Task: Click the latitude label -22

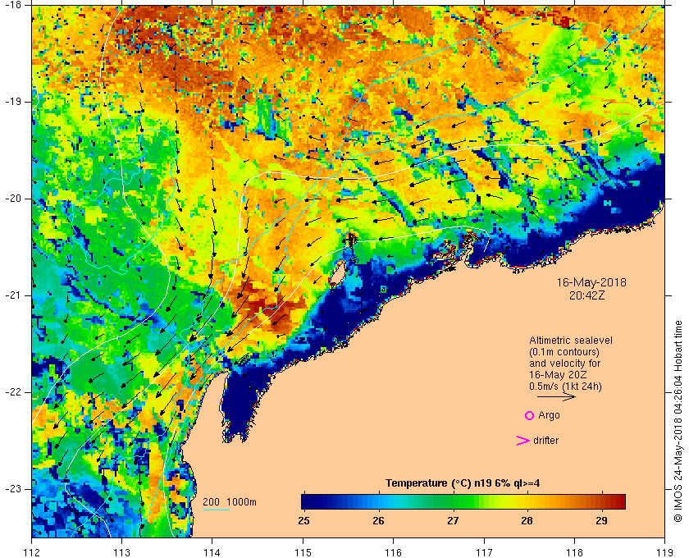Action: click(x=13, y=392)
